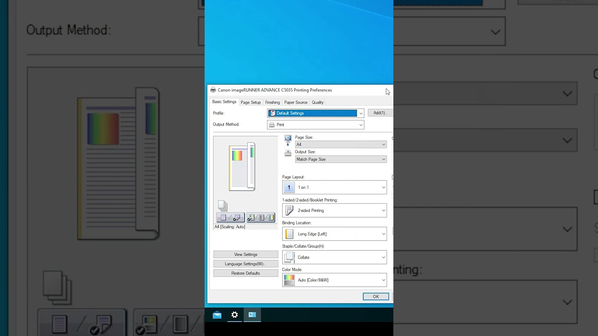Image resolution: width=598 pixels, height=336 pixels.
Task: Expand the Color Mode dropdown arrow
Action: (x=384, y=280)
